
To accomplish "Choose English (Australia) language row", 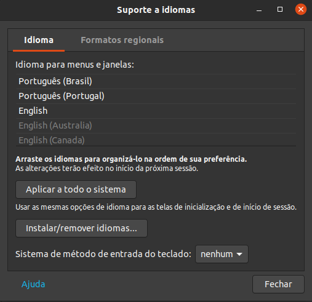I will pyautogui.click(x=156, y=125).
